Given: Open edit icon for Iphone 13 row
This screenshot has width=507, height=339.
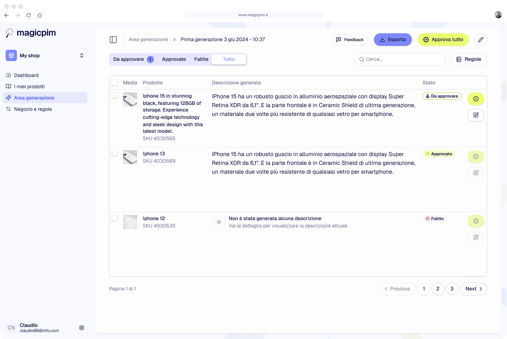Looking at the screenshot, I should (x=476, y=172).
